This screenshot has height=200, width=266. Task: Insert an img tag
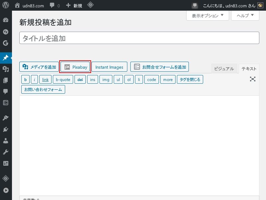point(106,79)
